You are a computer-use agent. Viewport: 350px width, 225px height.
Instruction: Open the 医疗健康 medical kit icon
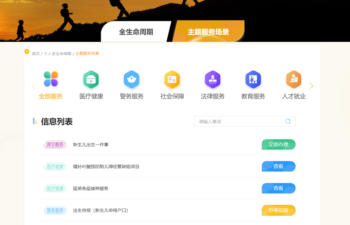(91, 79)
